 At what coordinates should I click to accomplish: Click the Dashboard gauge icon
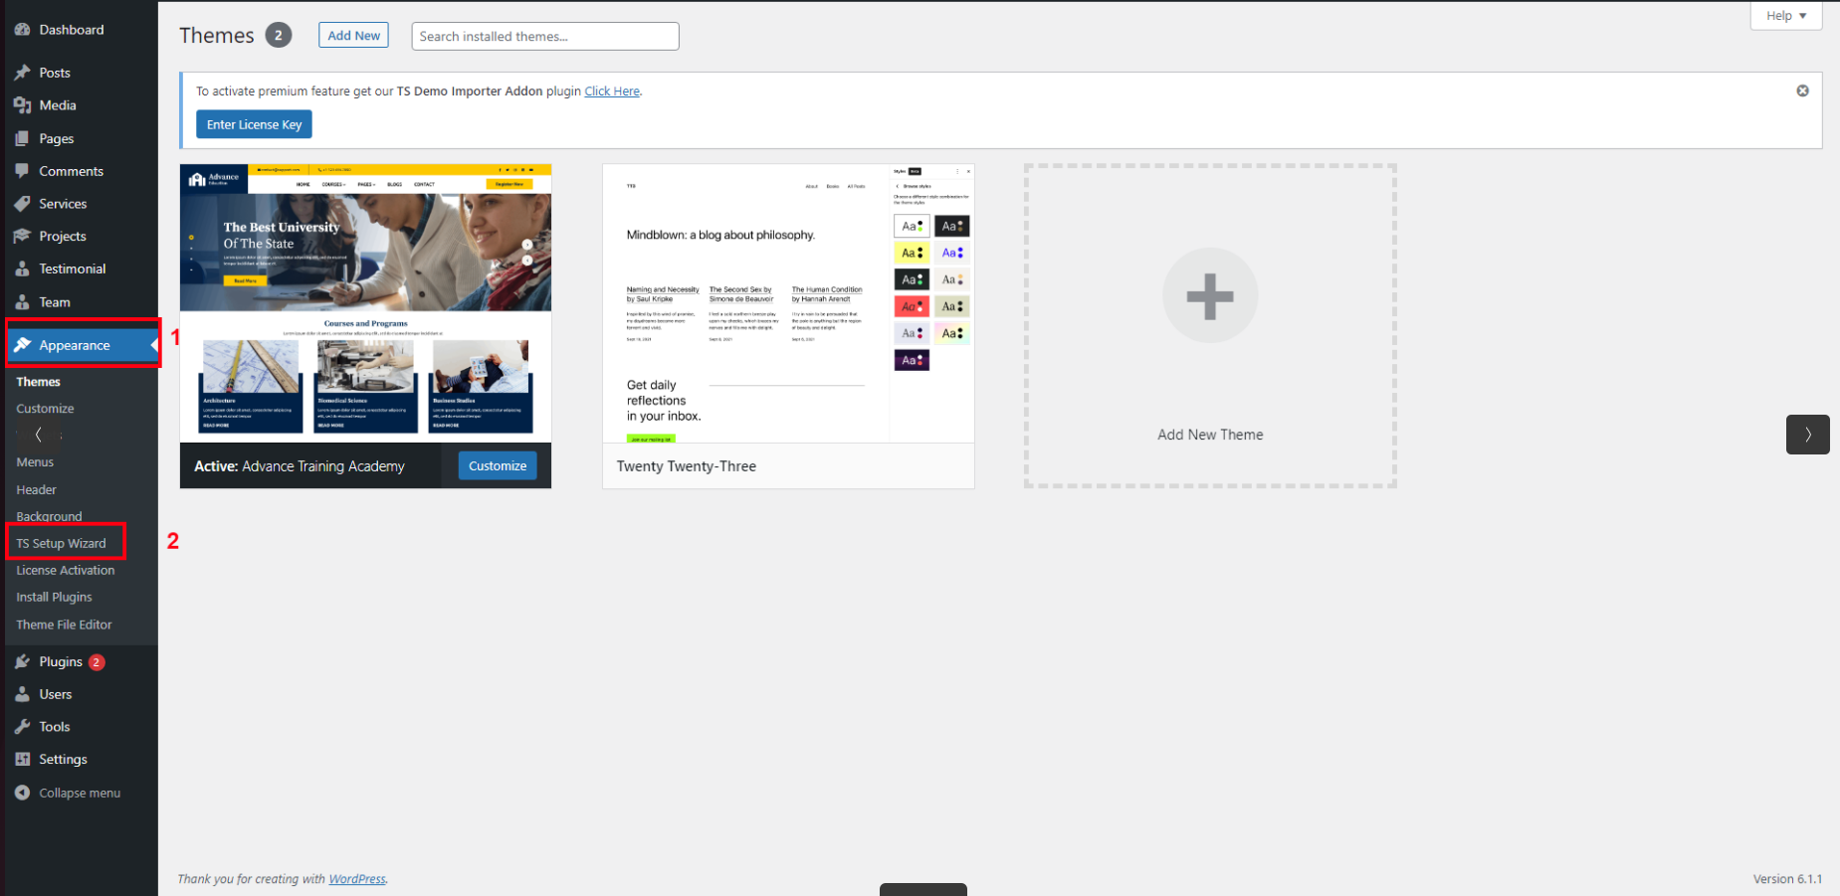(22, 30)
